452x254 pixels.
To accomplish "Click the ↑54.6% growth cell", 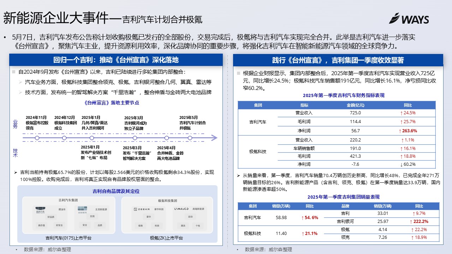I will click(x=310, y=218).
